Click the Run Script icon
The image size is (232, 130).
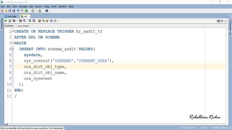10,21
